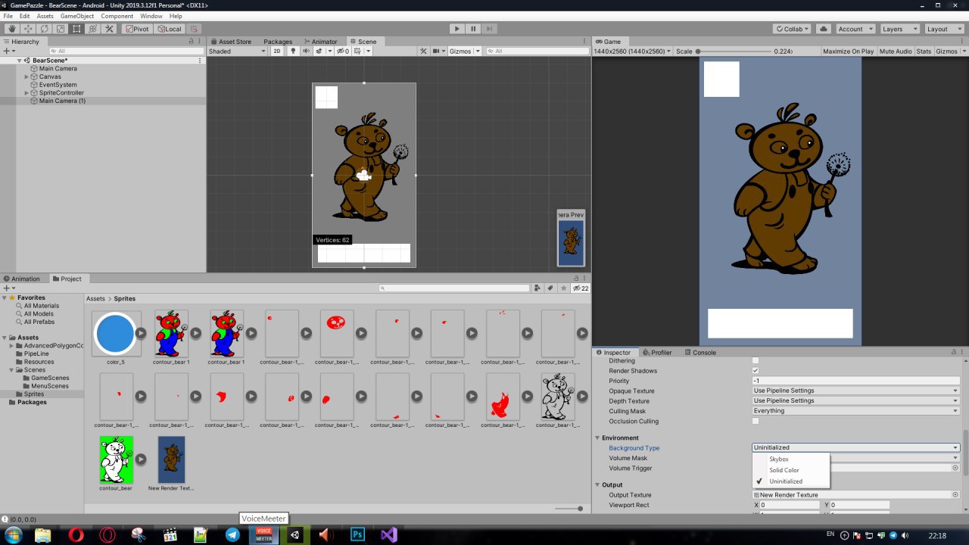This screenshot has height=545, width=969.
Task: Switch to Animator tab
Action: pos(321,42)
